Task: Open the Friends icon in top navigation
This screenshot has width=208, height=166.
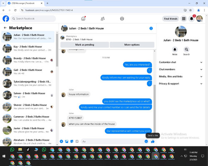Action: (103, 19)
